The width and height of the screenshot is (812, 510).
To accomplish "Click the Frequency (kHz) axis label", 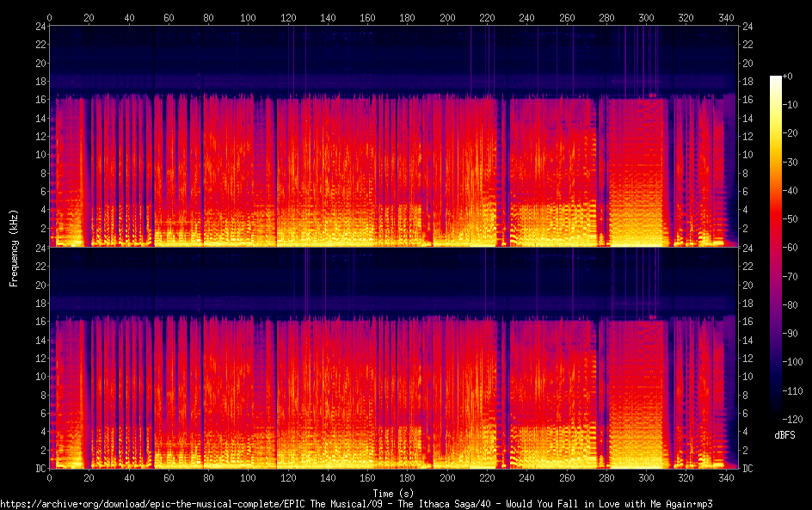I will click(14, 247).
